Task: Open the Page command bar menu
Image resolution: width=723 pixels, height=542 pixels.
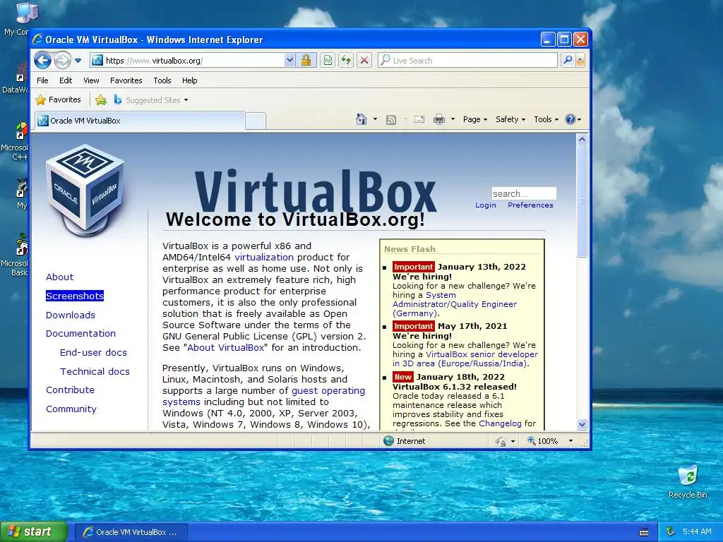Action: [475, 119]
